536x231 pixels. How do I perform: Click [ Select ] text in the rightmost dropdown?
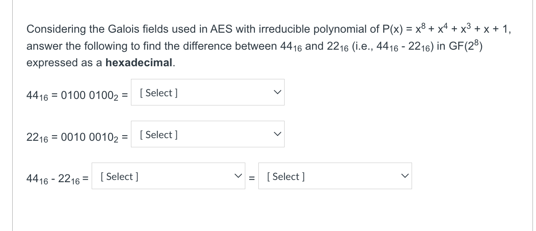click(286, 176)
